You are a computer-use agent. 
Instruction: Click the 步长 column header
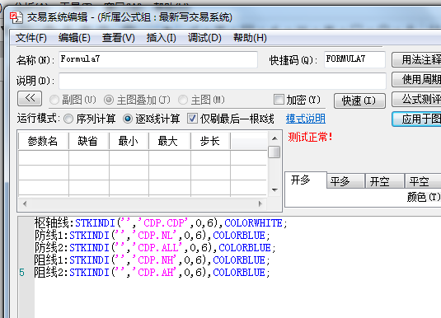point(210,141)
